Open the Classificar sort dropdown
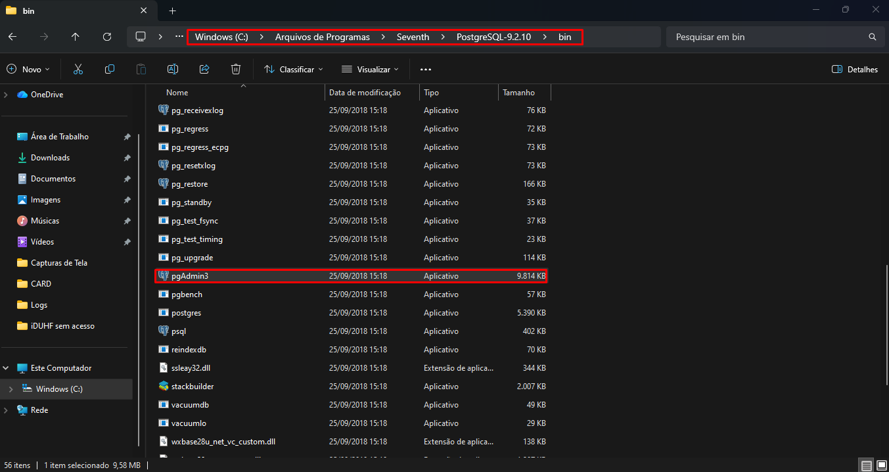This screenshot has width=889, height=472. 294,69
